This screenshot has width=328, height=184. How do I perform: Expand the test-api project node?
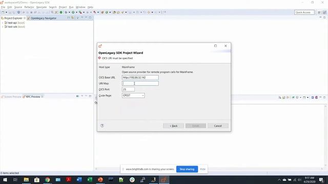[x=2, y=22]
